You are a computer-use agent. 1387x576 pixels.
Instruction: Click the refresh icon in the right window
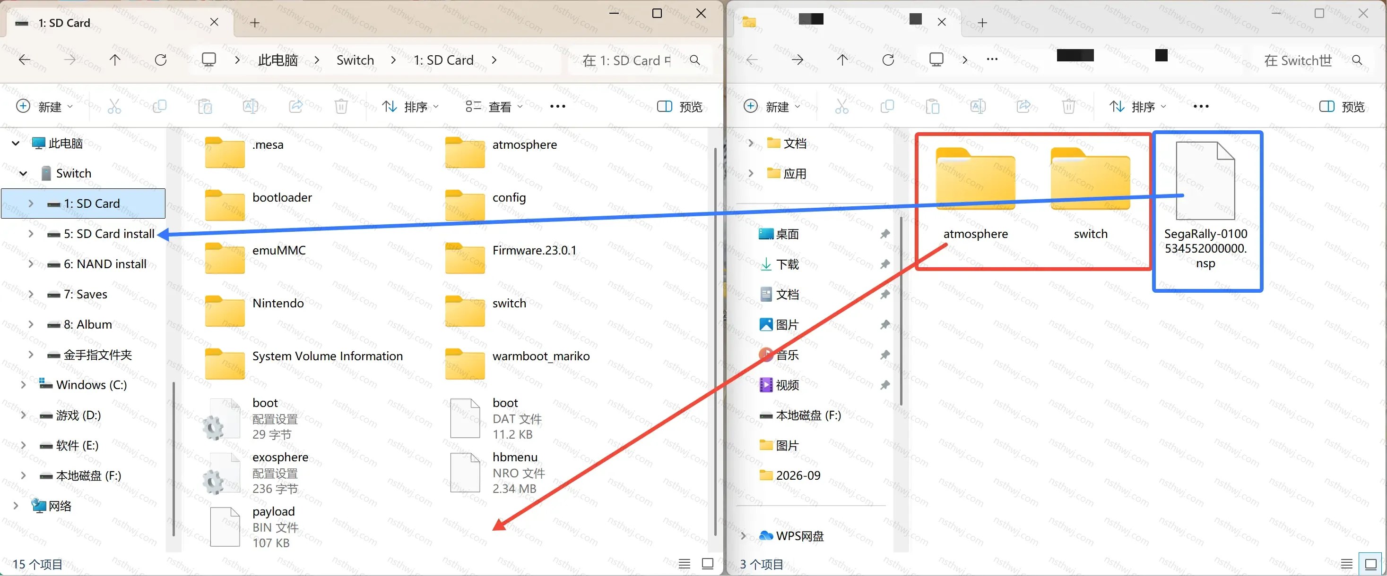pyautogui.click(x=888, y=59)
